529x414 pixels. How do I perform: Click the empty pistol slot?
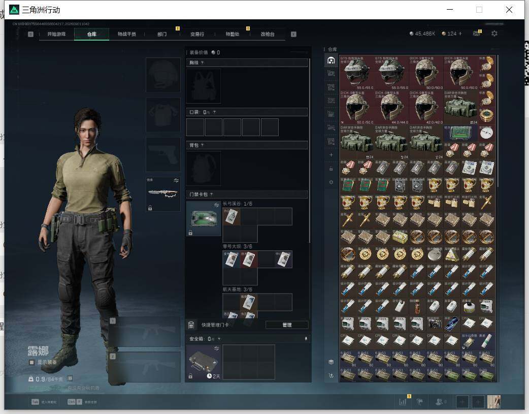click(163, 154)
